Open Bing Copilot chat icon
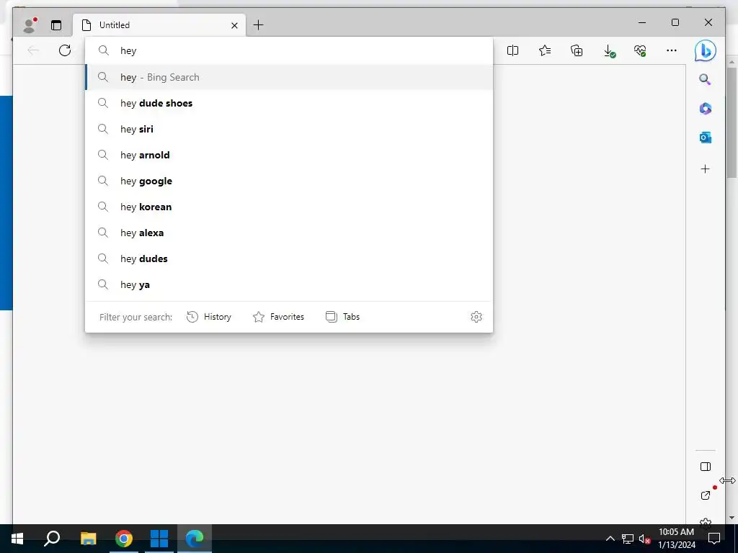The height and width of the screenshot is (553, 738). tap(705, 51)
